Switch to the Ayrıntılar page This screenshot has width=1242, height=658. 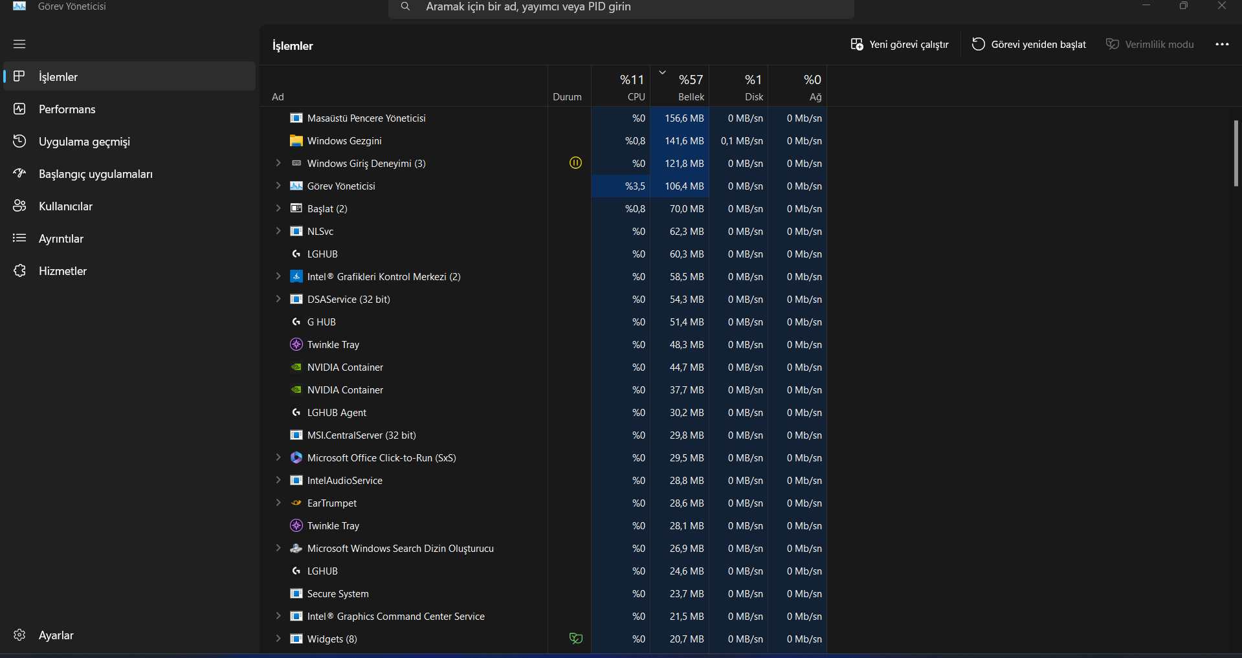[129, 238]
